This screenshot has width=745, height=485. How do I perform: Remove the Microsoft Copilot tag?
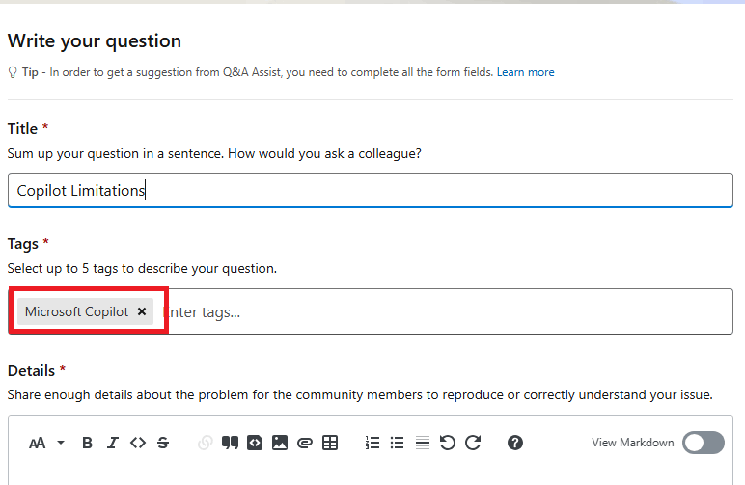(142, 311)
